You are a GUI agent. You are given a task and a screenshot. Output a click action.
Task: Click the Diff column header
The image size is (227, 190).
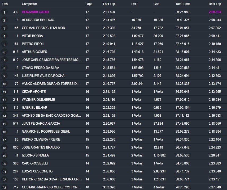134,4
